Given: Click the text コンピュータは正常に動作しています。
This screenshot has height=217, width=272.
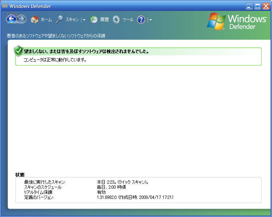Looking at the screenshot, I should click(55, 60).
